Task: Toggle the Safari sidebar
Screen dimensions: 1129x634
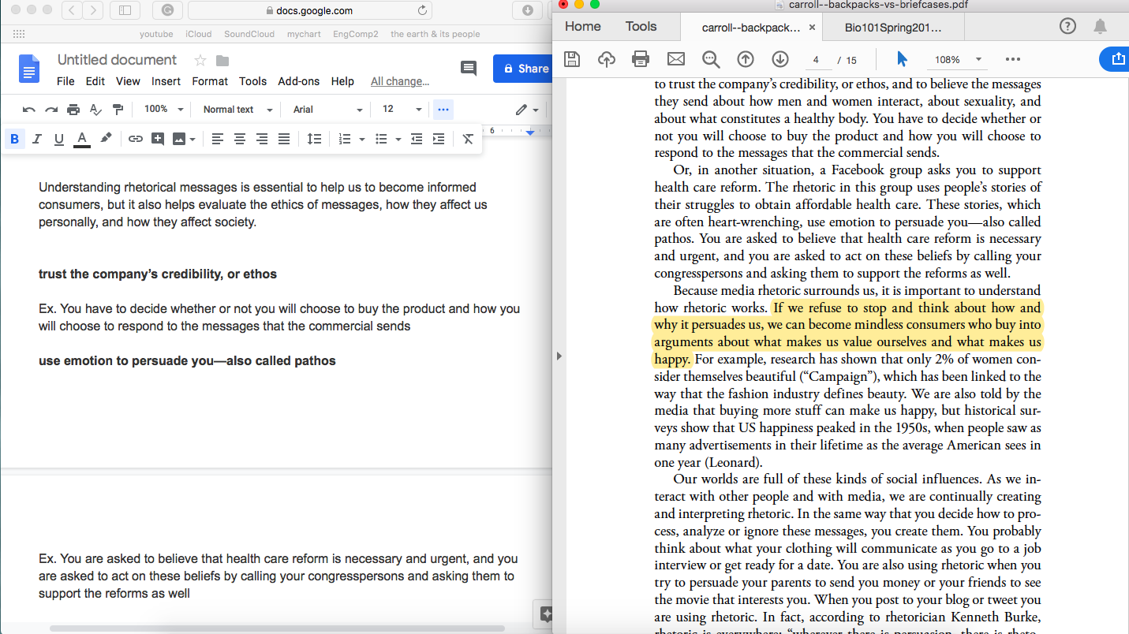Action: (x=125, y=10)
